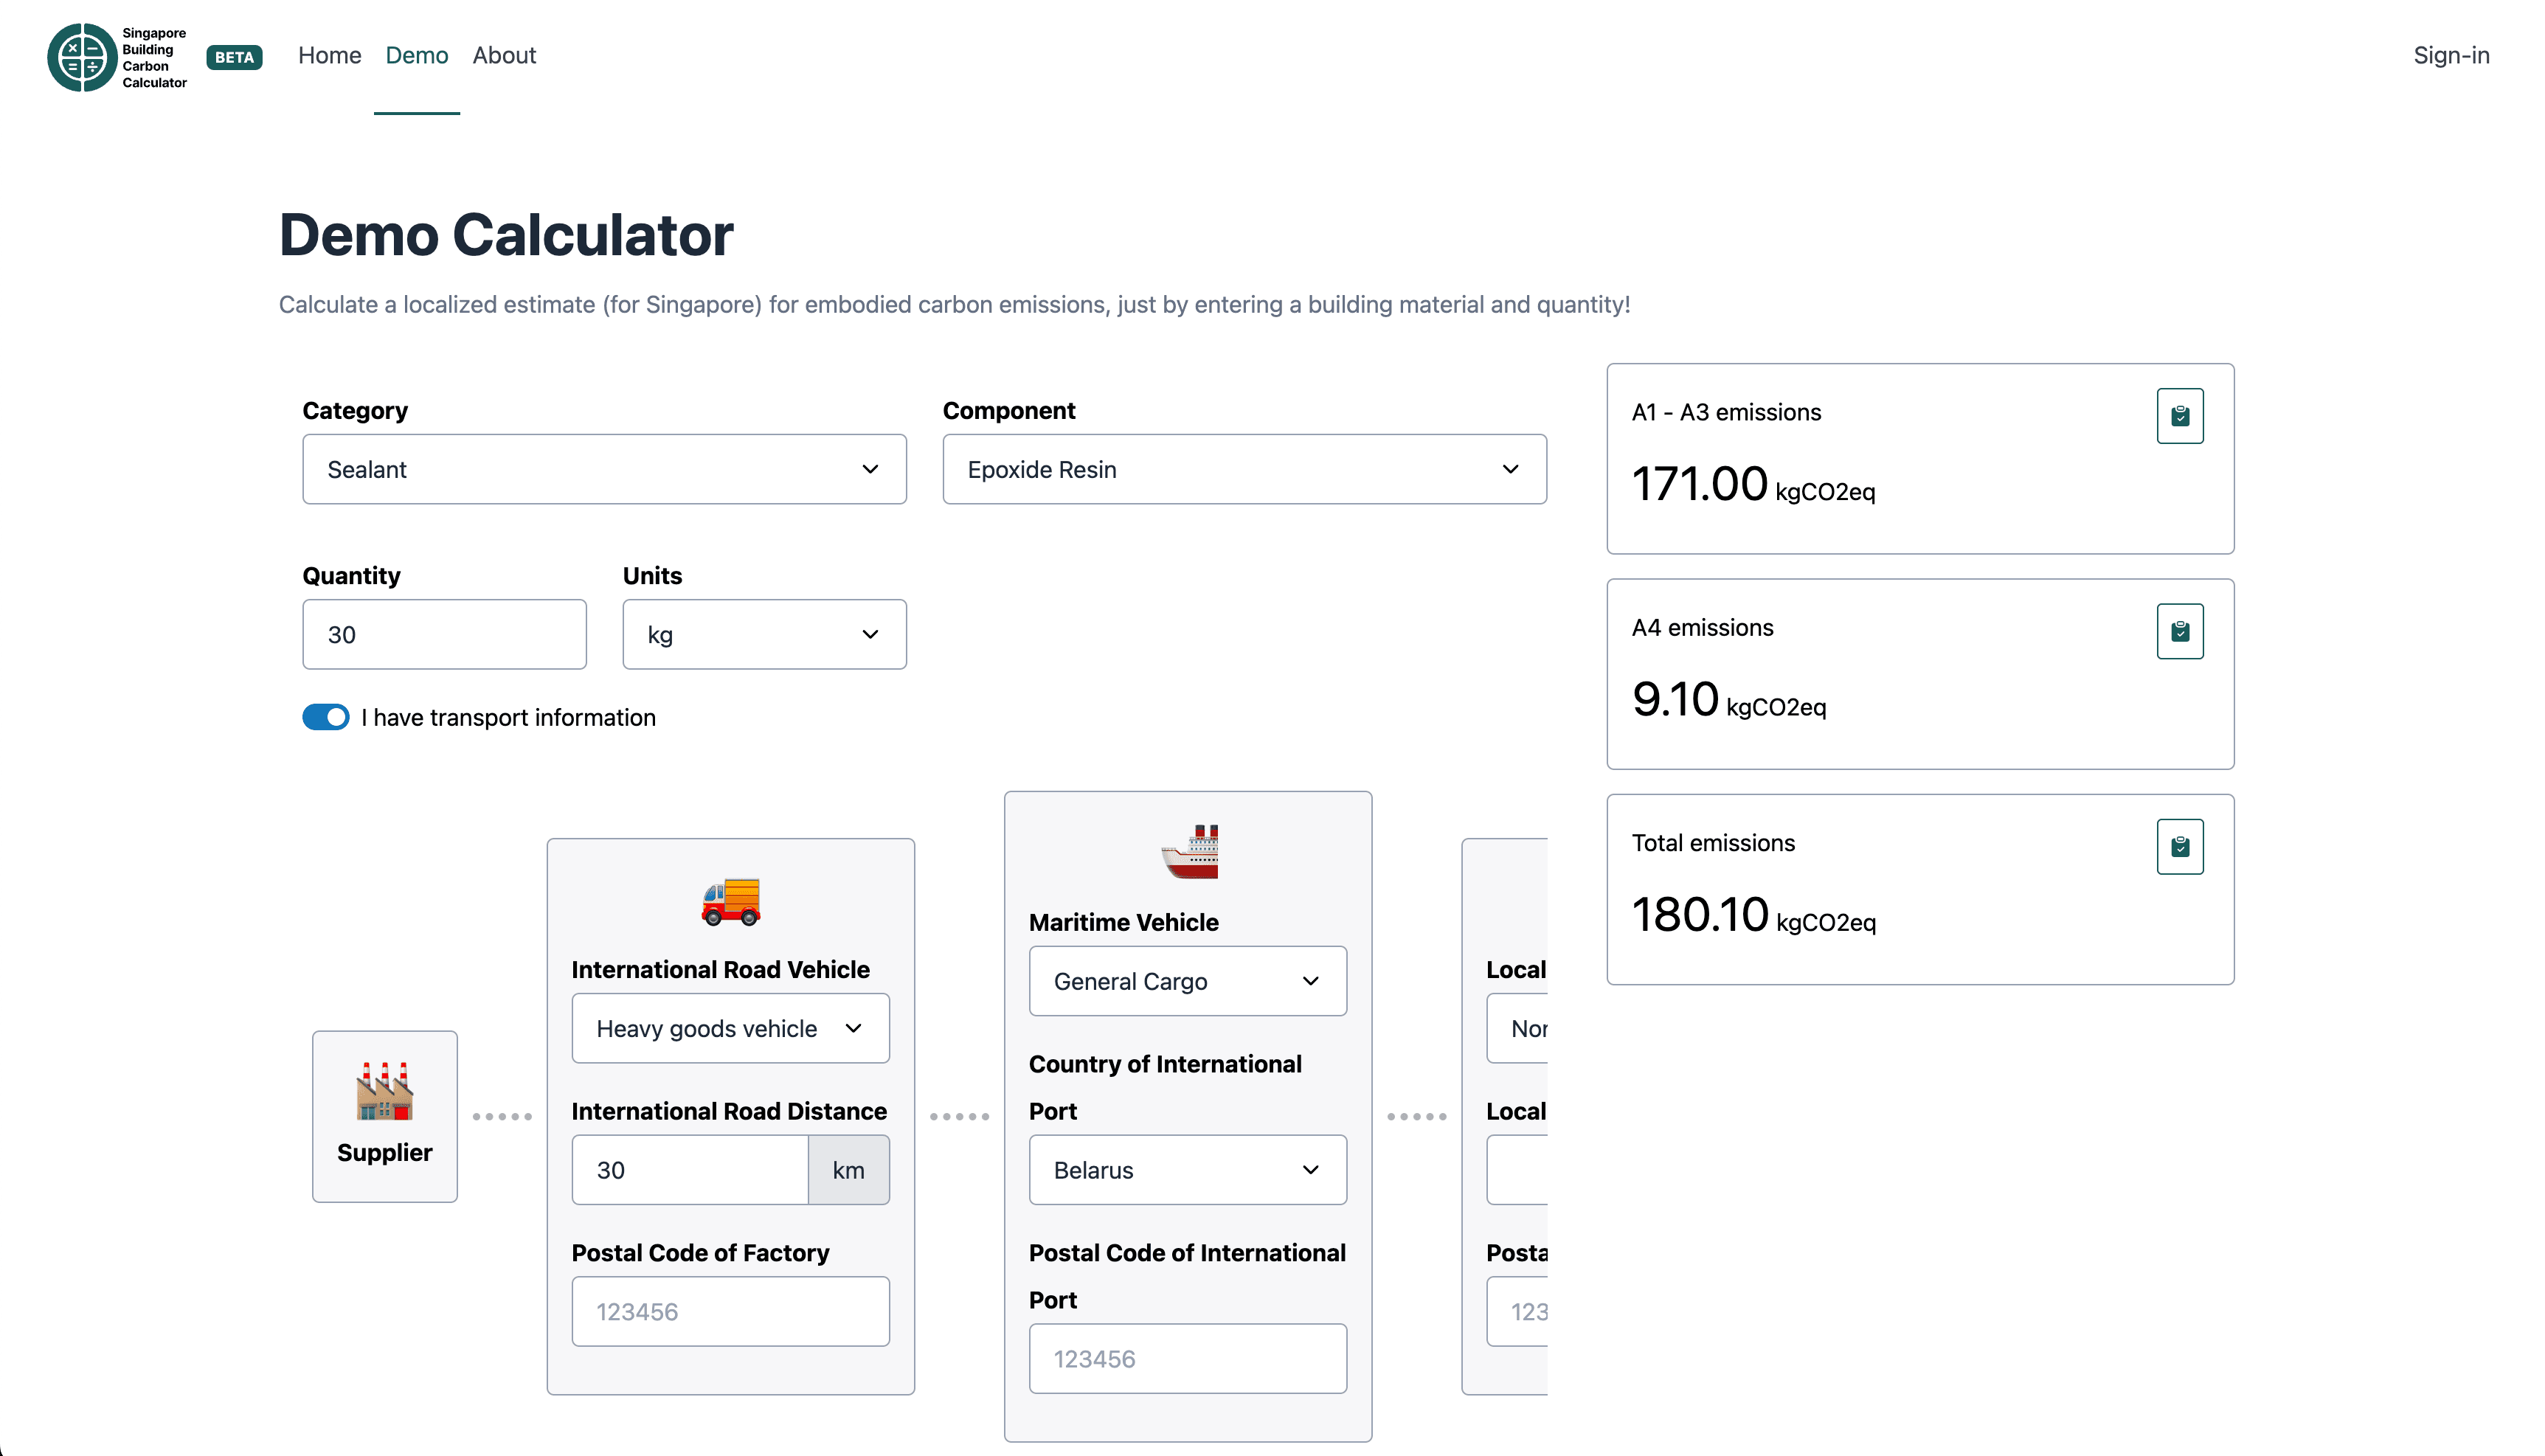Toggle the 'I have transport information' switch
Image resolution: width=2545 pixels, height=1456 pixels.
pyautogui.click(x=325, y=717)
